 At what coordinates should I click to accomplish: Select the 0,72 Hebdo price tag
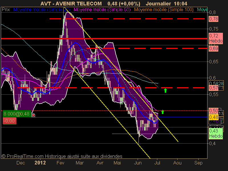[x=216, y=38]
